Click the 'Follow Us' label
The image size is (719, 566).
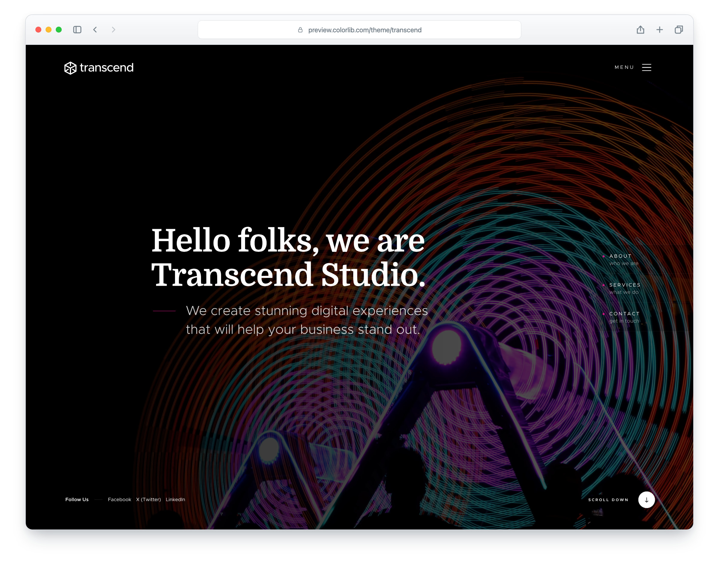coord(77,499)
